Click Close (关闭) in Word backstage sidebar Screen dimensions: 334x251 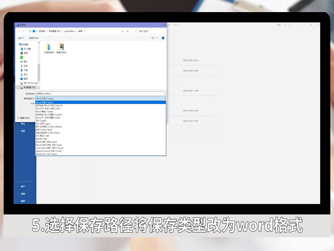pyautogui.click(x=23, y=131)
